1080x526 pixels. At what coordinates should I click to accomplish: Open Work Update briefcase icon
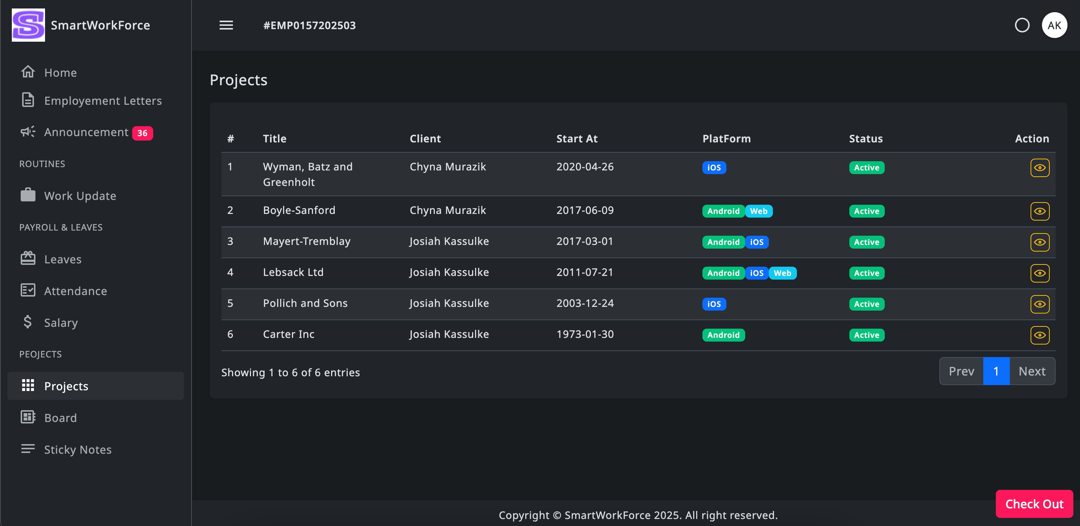(28, 195)
